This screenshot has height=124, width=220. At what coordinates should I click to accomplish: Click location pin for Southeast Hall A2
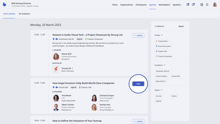[53, 39]
